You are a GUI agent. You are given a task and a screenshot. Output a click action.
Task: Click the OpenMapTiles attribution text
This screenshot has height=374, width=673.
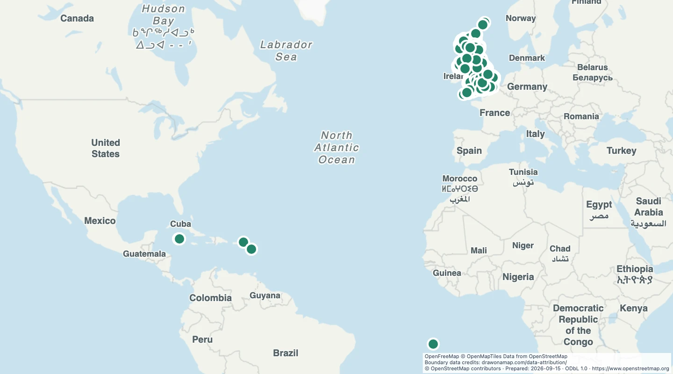pyautogui.click(x=484, y=356)
